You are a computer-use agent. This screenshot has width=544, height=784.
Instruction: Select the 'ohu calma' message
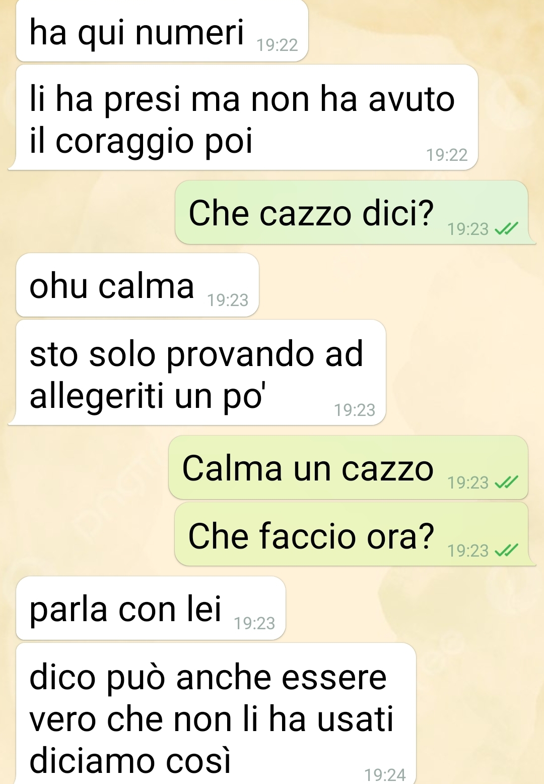tap(137, 285)
